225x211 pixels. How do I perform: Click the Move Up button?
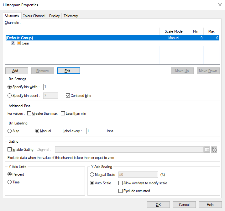[x=182, y=71]
